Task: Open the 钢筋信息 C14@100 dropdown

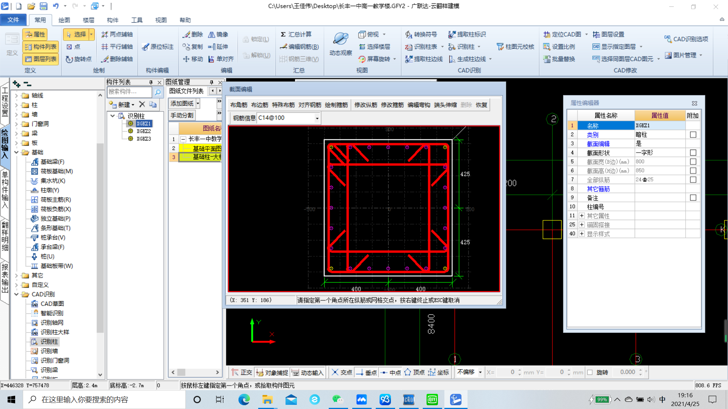Action: coord(317,118)
